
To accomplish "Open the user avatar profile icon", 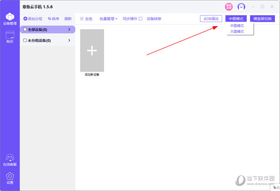I will [x=241, y=7].
